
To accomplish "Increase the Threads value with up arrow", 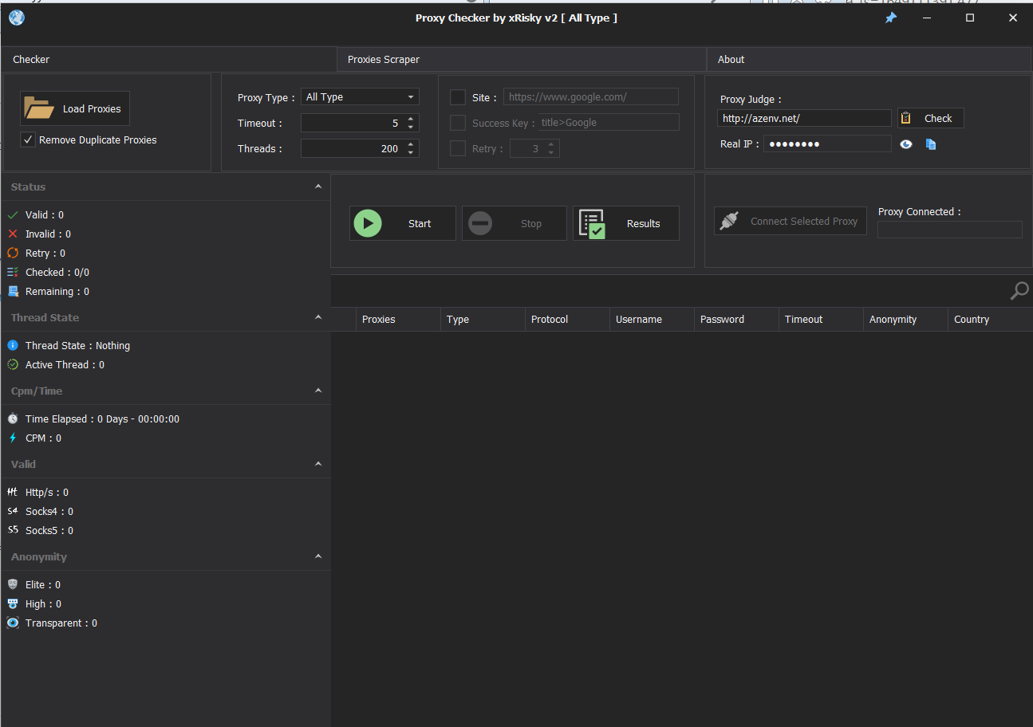I will click(411, 144).
